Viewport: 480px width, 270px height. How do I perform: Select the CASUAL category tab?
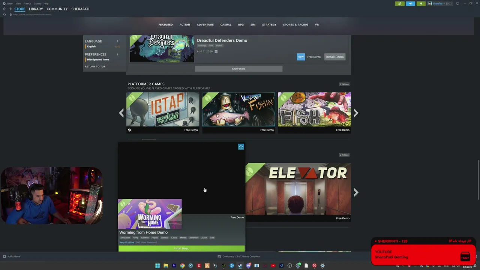(226, 25)
